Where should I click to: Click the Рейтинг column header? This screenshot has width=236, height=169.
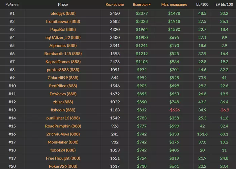pos(12,4)
